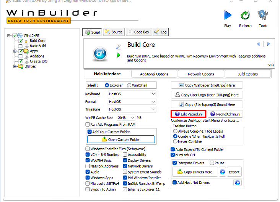Enable Run ALL Programs From RAM
280x202 pixels.
[x=88, y=124]
